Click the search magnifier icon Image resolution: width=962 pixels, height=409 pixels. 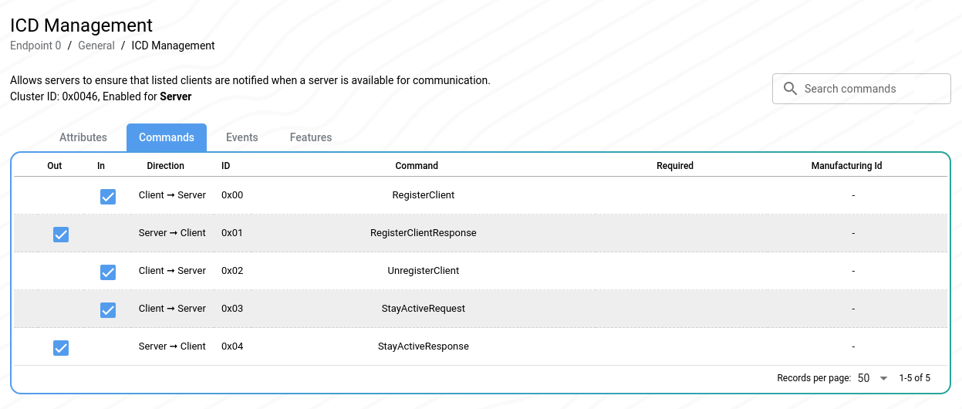790,89
